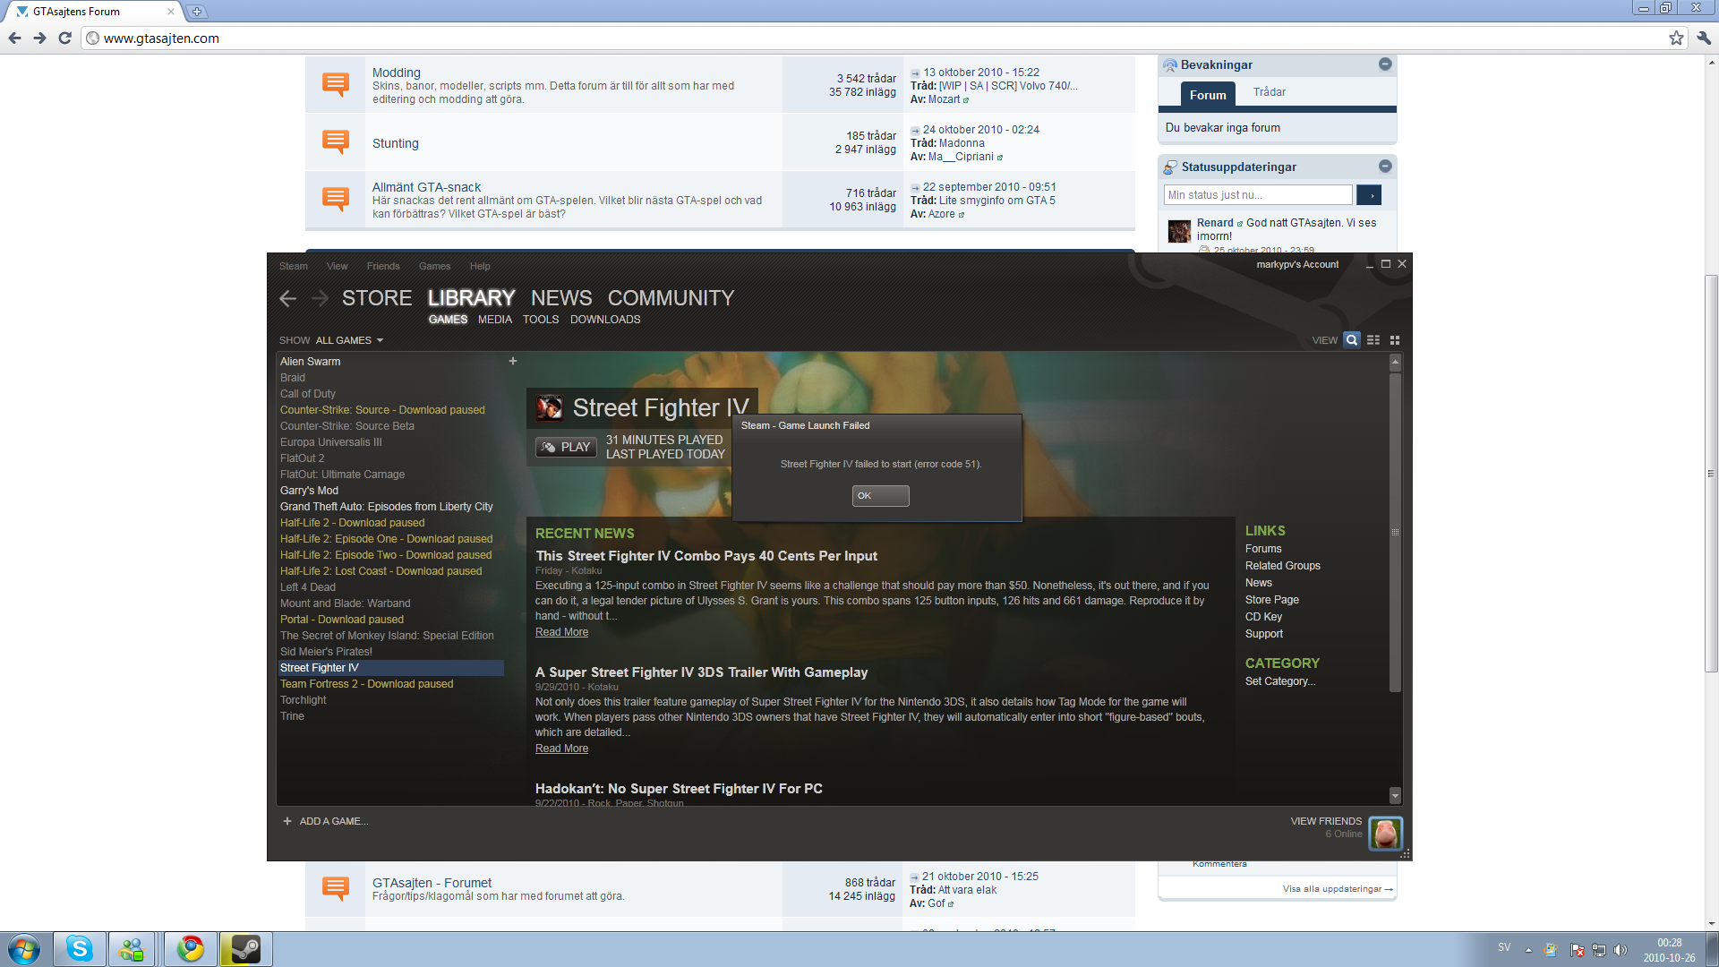Open the Help menu in Steam
The width and height of the screenshot is (1719, 967).
[x=480, y=266]
